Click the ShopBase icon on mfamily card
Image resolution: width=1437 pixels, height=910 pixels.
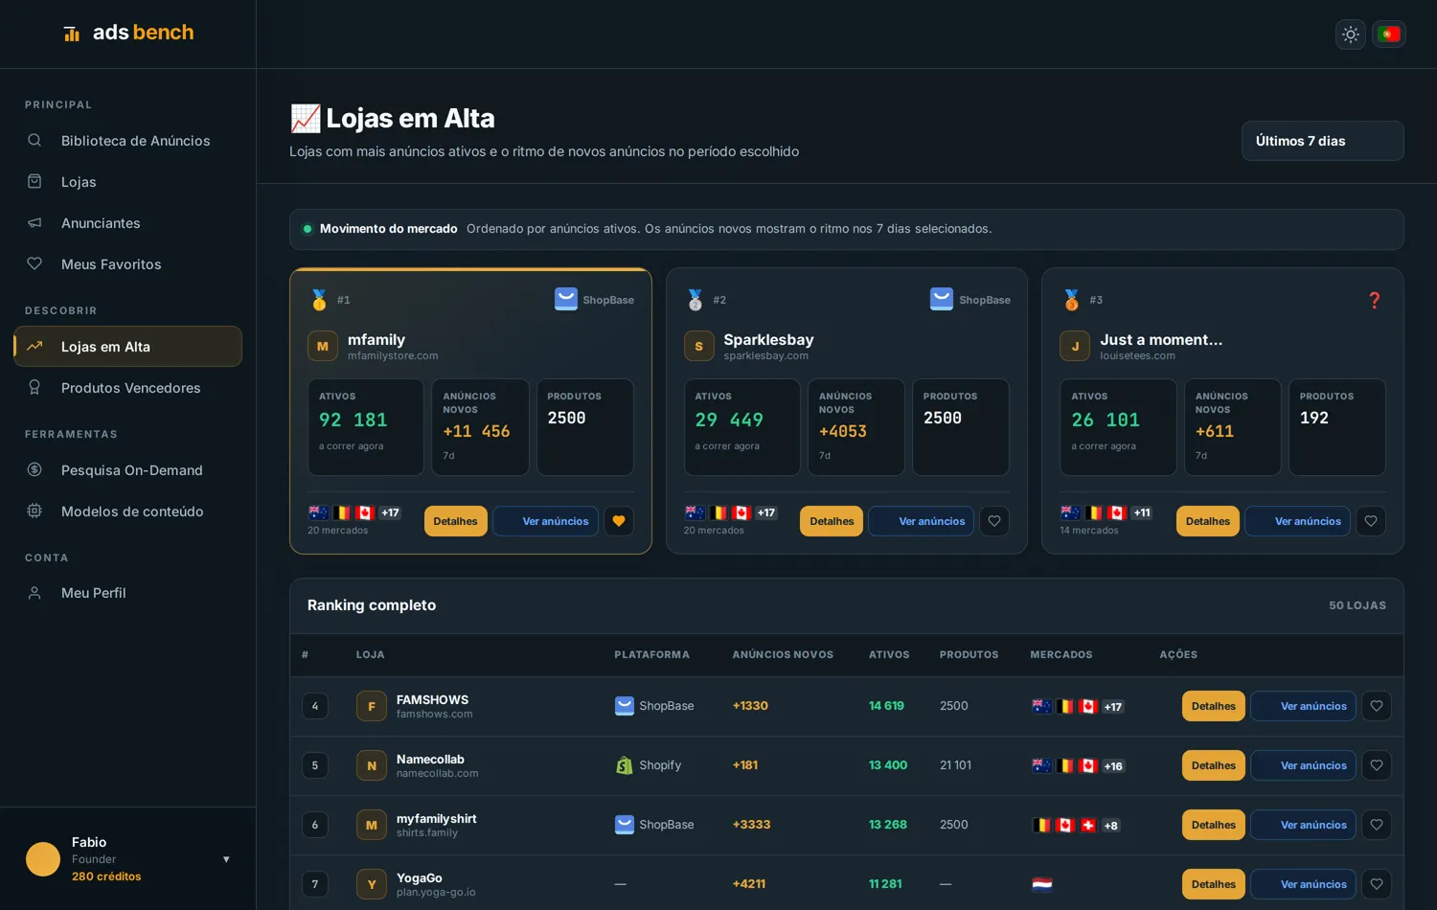[566, 300]
